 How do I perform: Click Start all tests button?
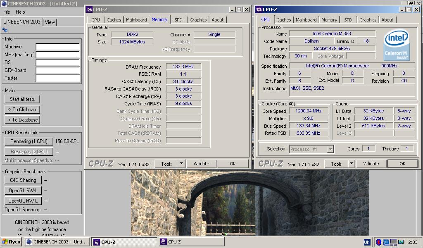pyautogui.click(x=22, y=99)
